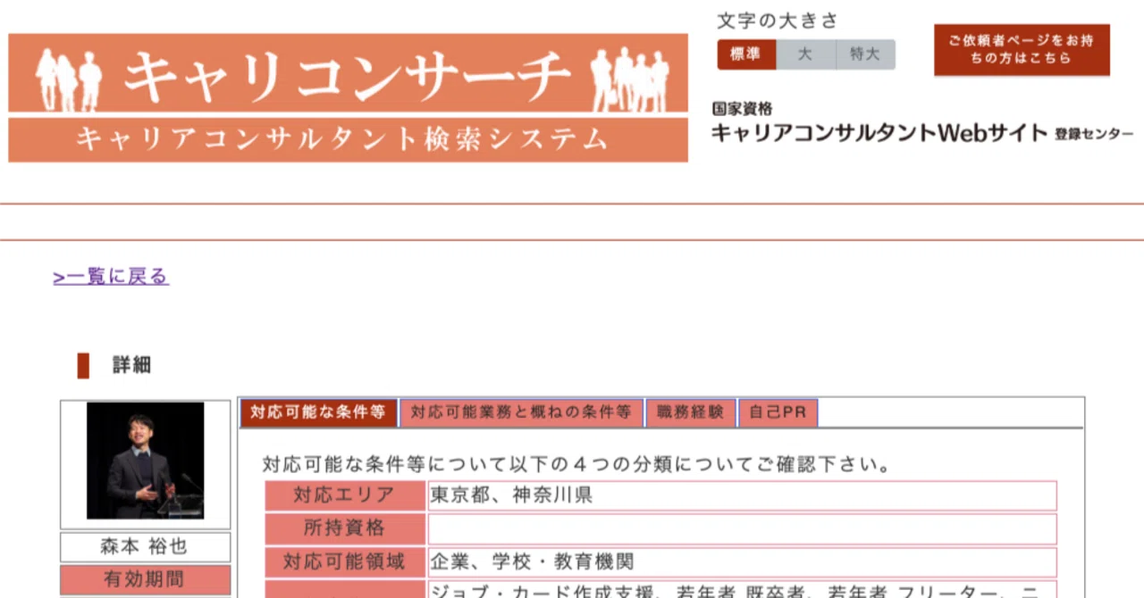Click the 詳細 section heading
This screenshot has height=598, width=1144.
click(131, 365)
